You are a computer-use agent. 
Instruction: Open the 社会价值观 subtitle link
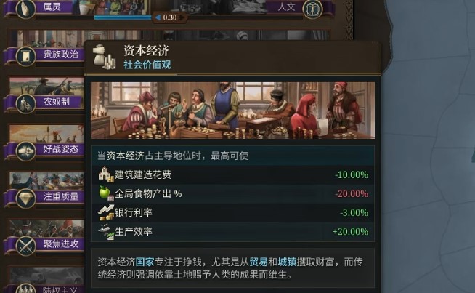point(147,65)
